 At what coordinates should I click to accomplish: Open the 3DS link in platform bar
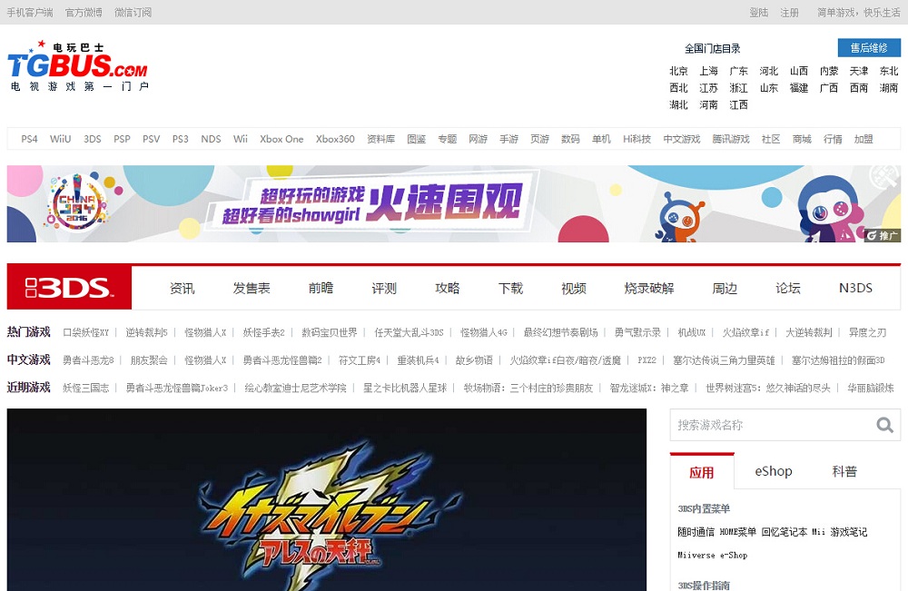pos(92,139)
